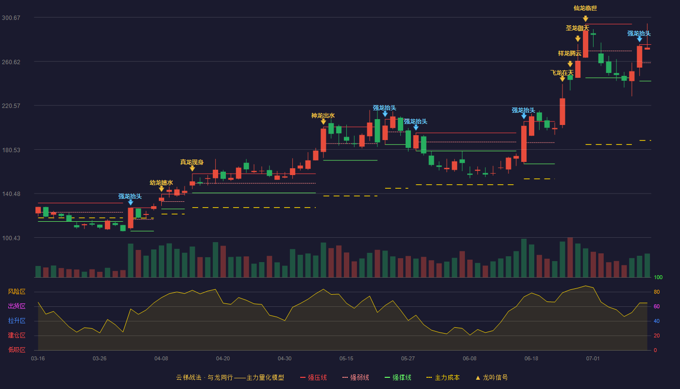Click the latest 强龙抬头 blue arrow marker
Screen dimensions: 680x389
click(x=639, y=39)
